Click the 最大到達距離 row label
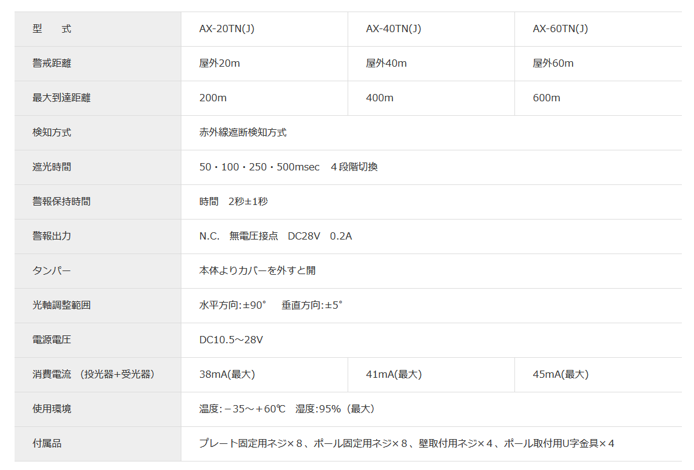 coord(61,98)
